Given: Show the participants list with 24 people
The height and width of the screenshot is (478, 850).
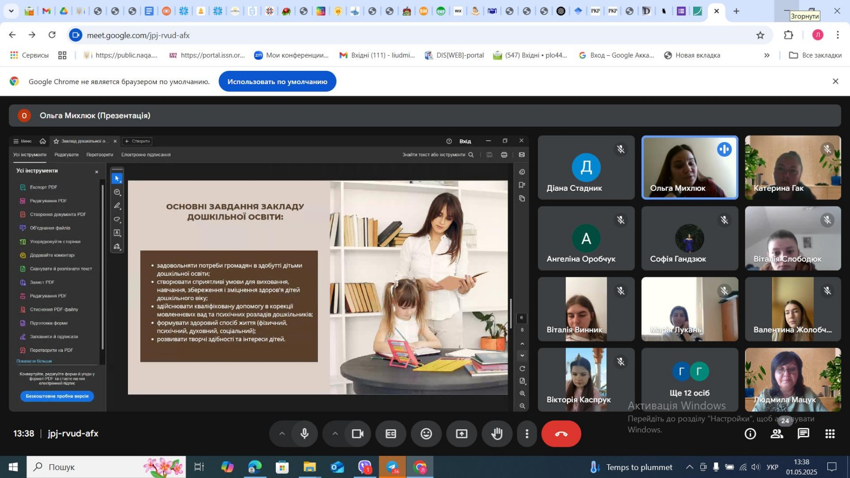Looking at the screenshot, I should tap(777, 434).
